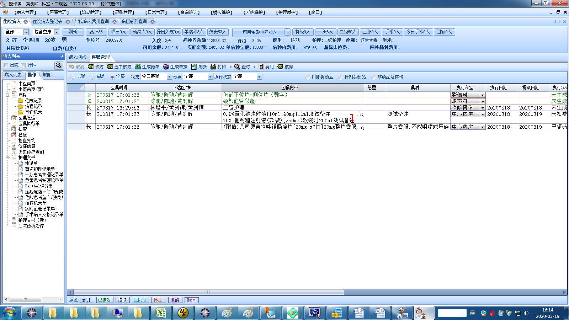Viewport: 569px width, 320px height.
Task: Switch to the 详细 tab
Action: 46,75
